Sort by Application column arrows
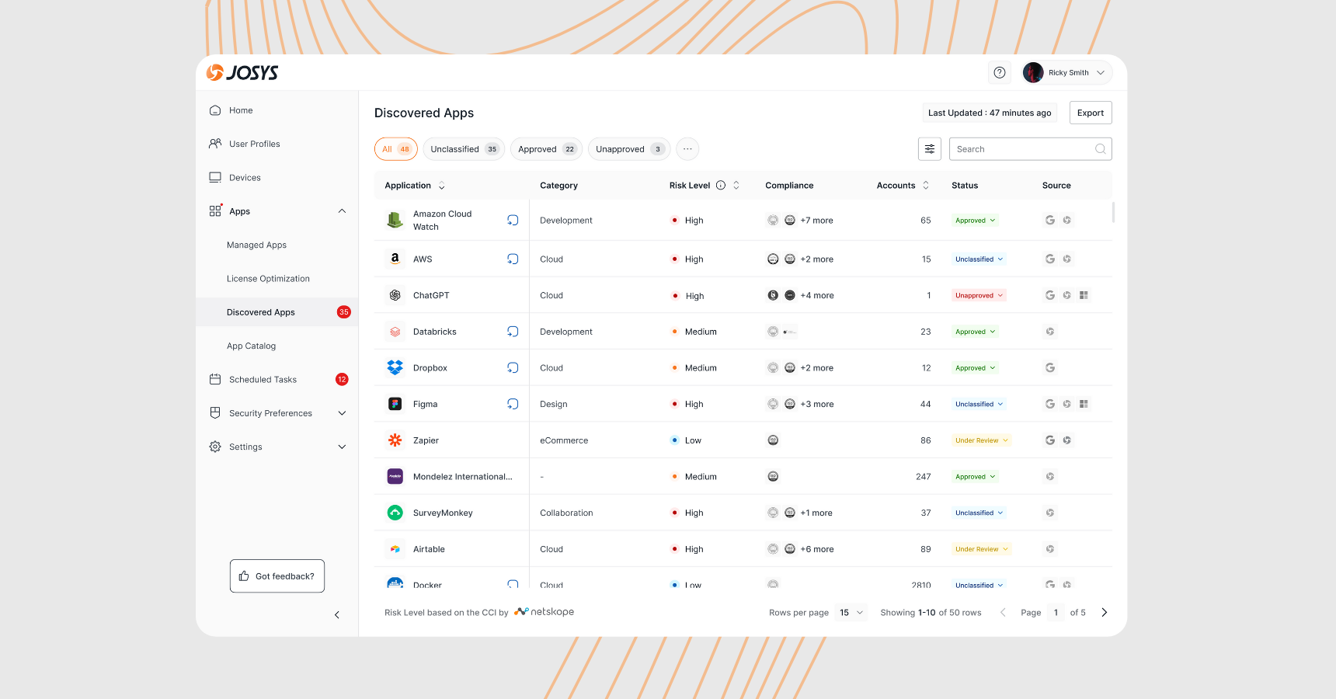 click(442, 186)
